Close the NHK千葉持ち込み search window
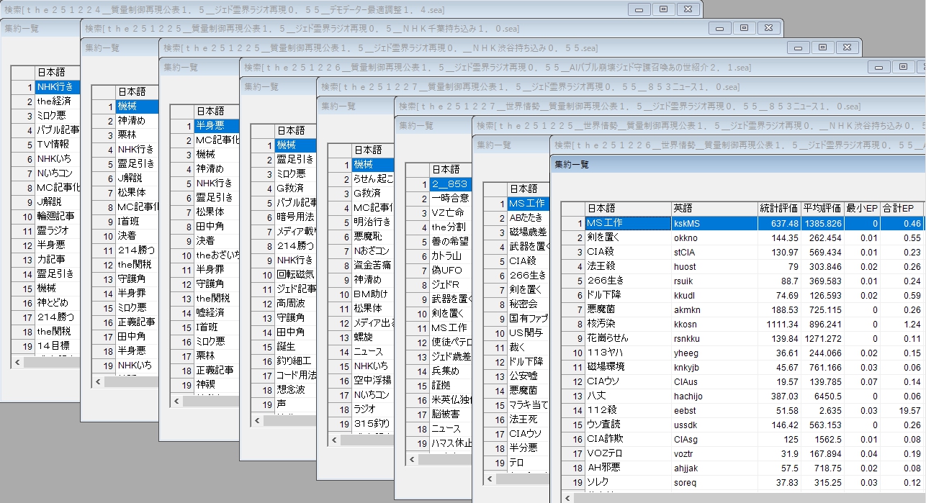The height and width of the screenshot is (503, 926). click(x=768, y=28)
